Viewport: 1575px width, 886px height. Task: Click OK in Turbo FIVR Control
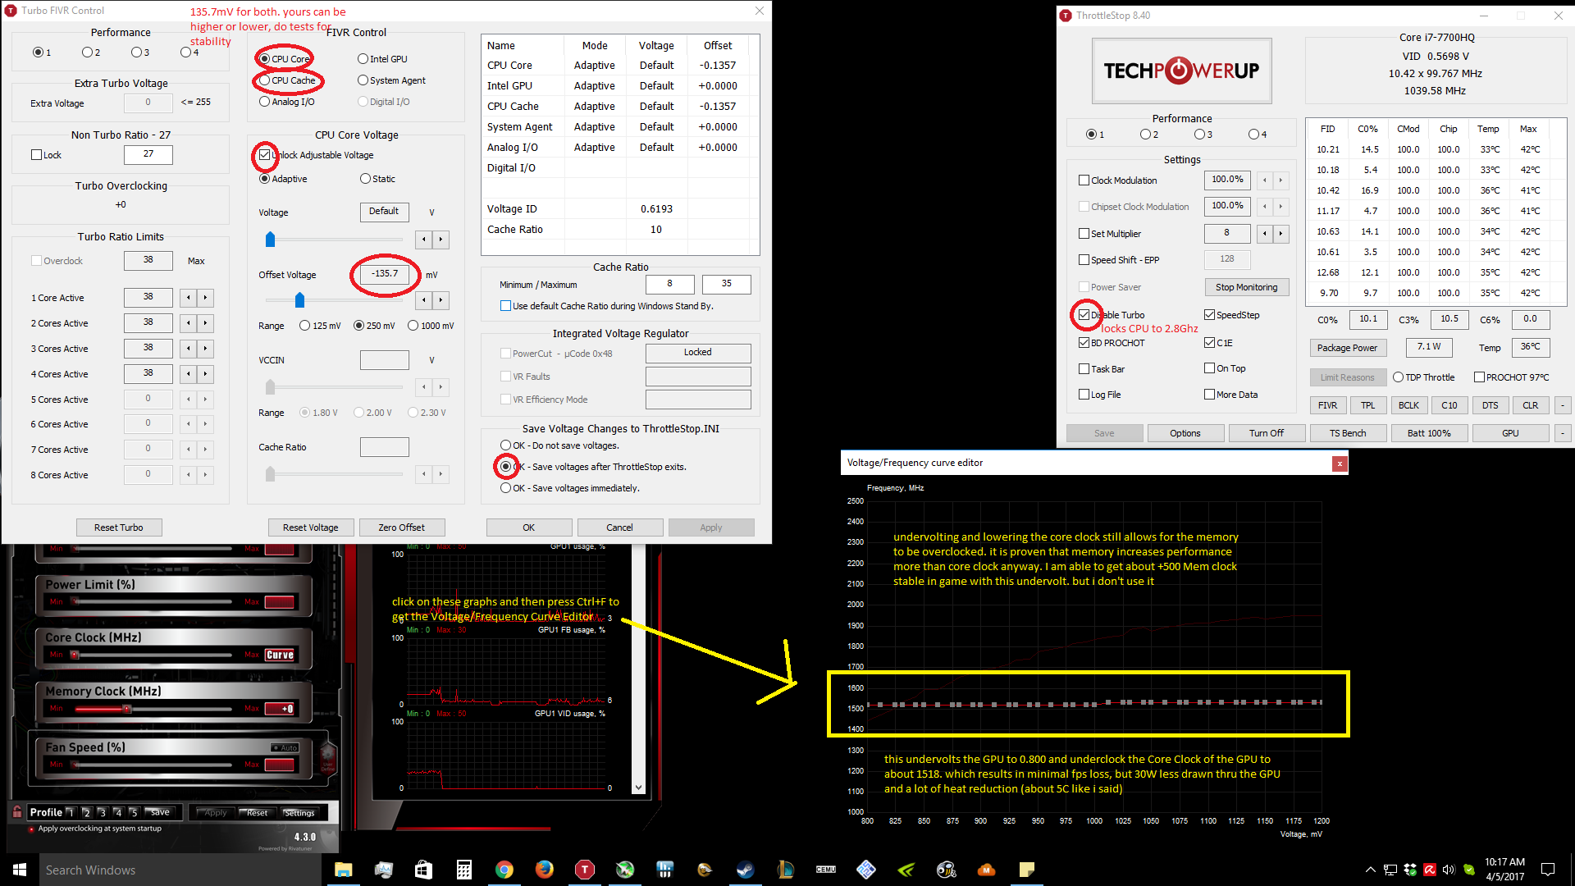529,527
